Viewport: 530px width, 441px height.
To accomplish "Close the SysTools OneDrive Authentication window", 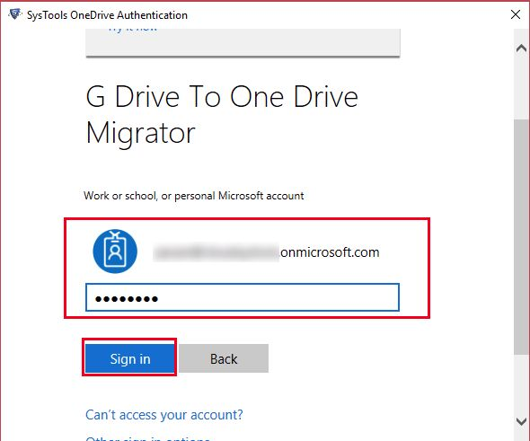I will click(516, 14).
